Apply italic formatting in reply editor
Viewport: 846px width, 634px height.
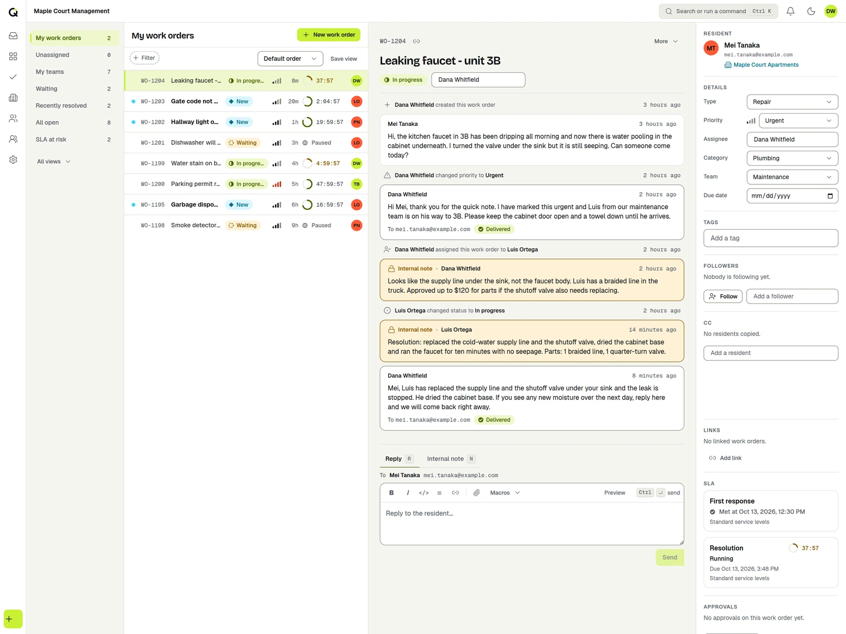click(408, 493)
